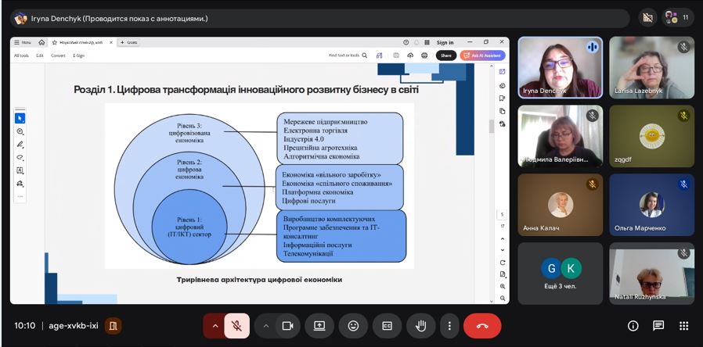Close the open PDF document tab
This screenshot has height=347, width=703.
click(x=111, y=42)
